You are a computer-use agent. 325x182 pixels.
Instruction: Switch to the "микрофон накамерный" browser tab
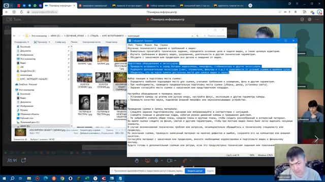click(93, 6)
